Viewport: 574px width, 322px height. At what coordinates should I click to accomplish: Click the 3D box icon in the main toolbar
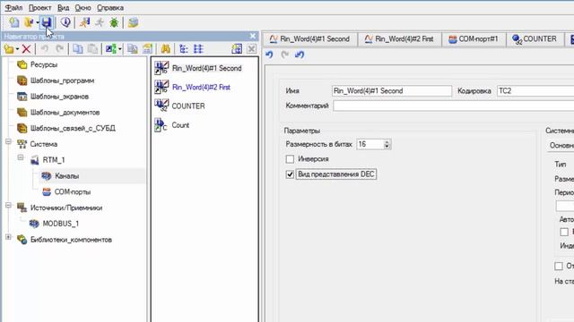(x=134, y=22)
